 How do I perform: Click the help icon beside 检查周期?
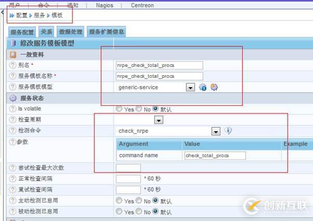[x=12, y=119]
